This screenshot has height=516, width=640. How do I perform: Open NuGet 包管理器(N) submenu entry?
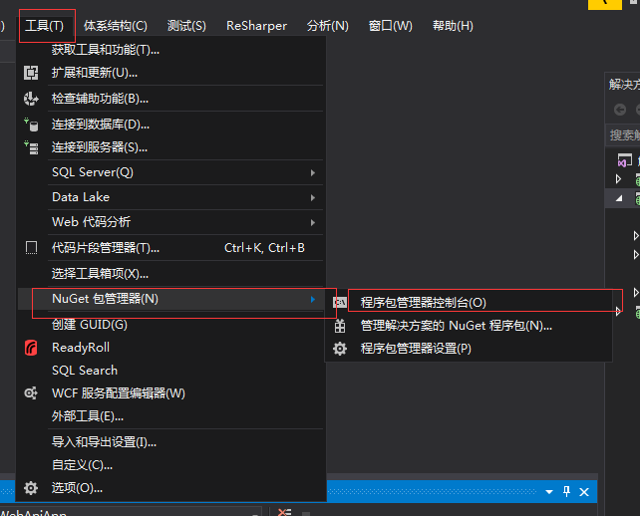click(x=170, y=299)
